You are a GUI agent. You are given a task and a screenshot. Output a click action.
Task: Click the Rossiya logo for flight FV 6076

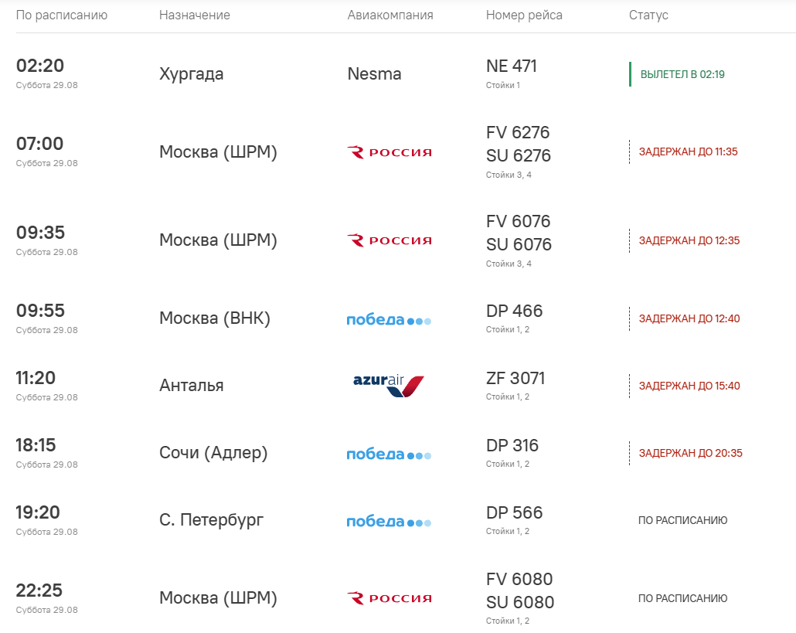[x=389, y=240]
